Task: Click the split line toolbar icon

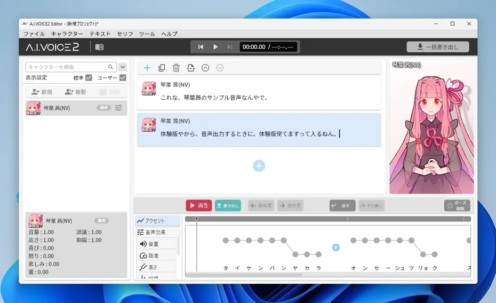Action: pos(191,68)
